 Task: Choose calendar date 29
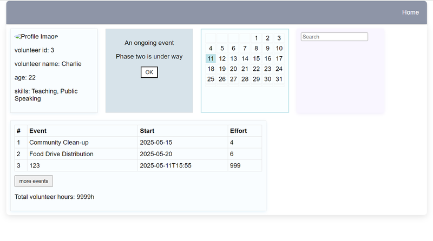256,79
